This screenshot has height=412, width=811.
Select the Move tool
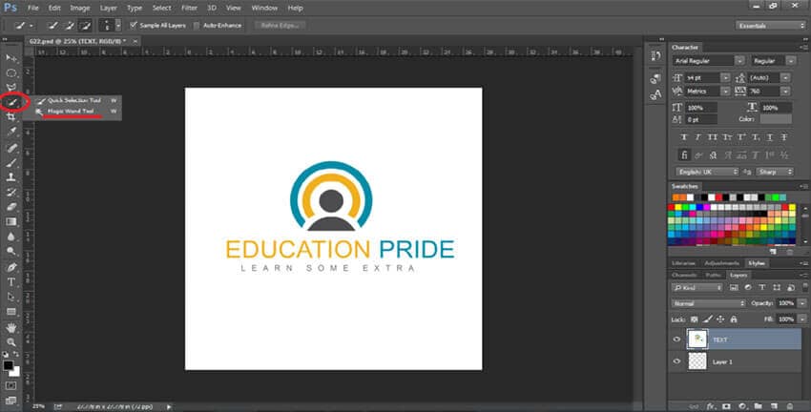click(10, 58)
